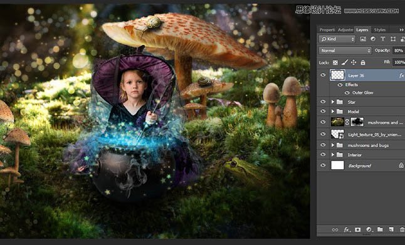The image size is (405, 245).
Task: Expand the mushrooms and bugs group arrow
Action: click(x=333, y=145)
